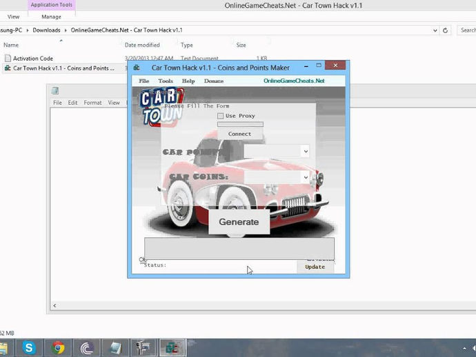The width and height of the screenshot is (476, 357).
Task: Click the Explorer Search box
Action: pyautogui.click(x=467, y=30)
